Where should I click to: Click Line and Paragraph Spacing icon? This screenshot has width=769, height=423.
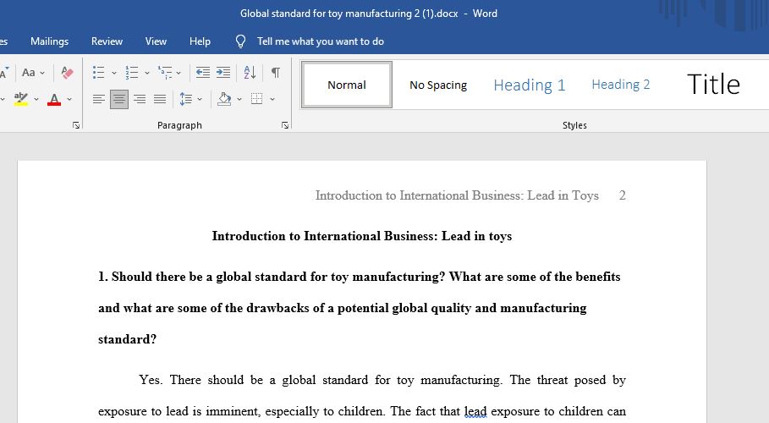tap(185, 99)
